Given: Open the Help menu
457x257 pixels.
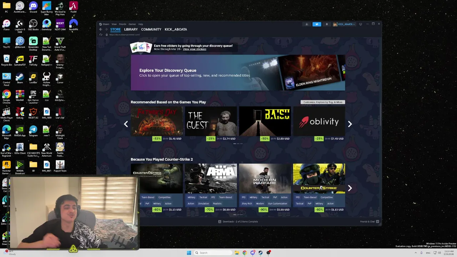Looking at the screenshot, I should [141, 24].
